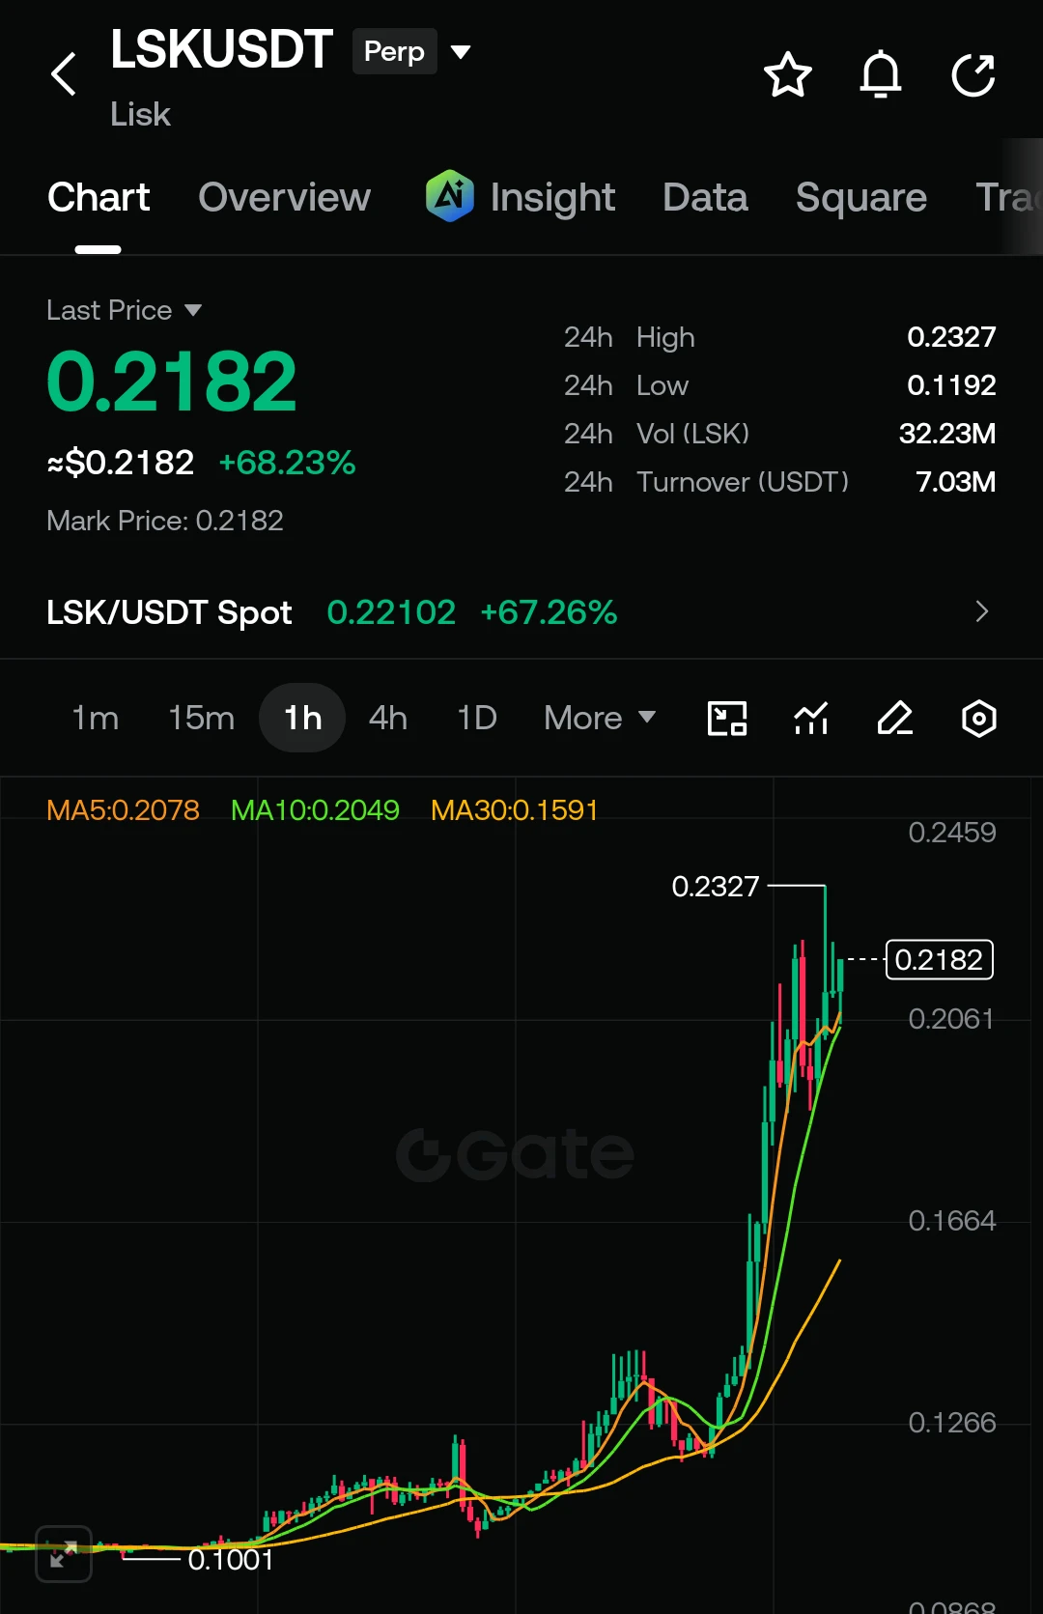Tap the spot price 0.22102
The height and width of the screenshot is (1614, 1043).
[x=391, y=611]
